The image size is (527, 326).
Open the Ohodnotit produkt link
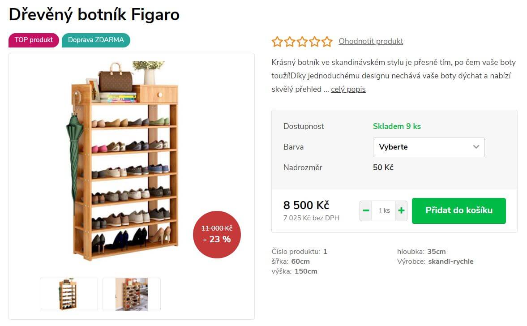(371, 41)
